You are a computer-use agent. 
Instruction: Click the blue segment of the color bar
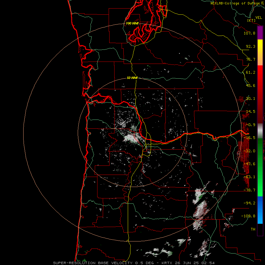point(260,210)
